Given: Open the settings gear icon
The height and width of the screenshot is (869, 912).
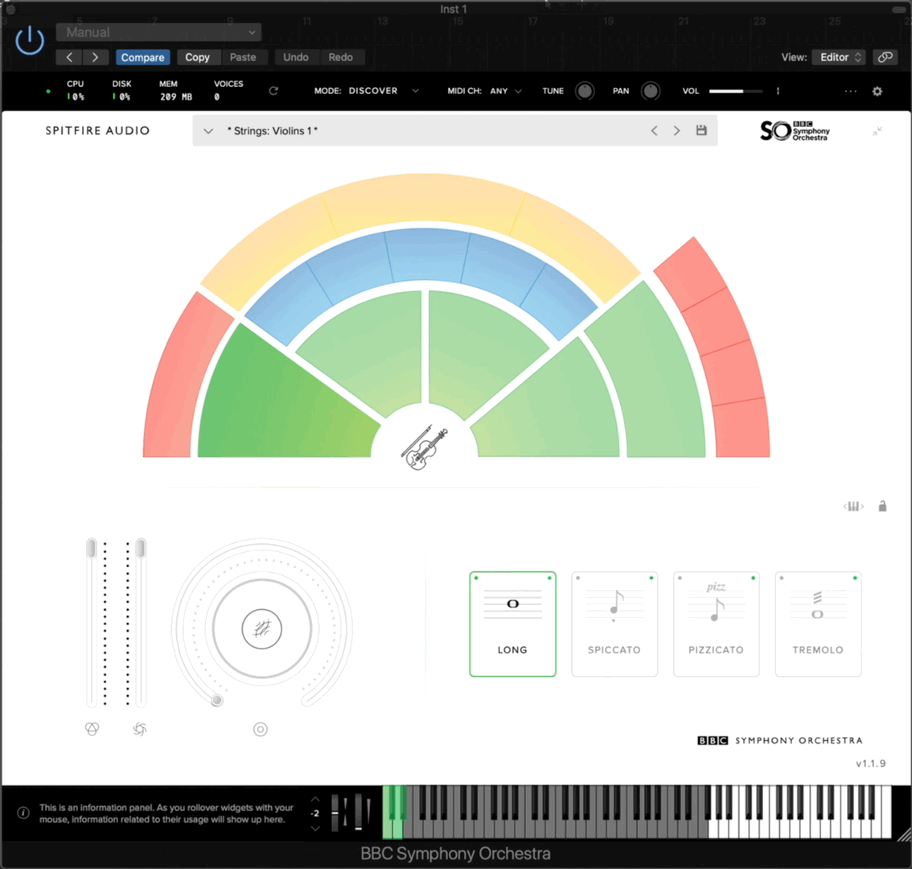Looking at the screenshot, I should tap(877, 91).
